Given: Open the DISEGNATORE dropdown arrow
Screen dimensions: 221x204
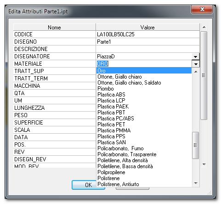Looking at the screenshot, I should pyautogui.click(x=196, y=57).
